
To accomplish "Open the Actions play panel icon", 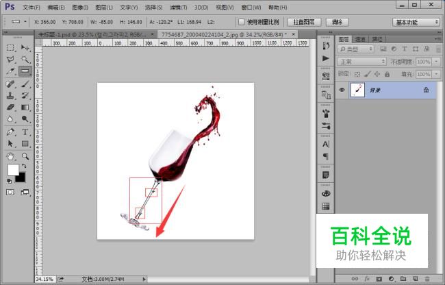I will [326, 58].
